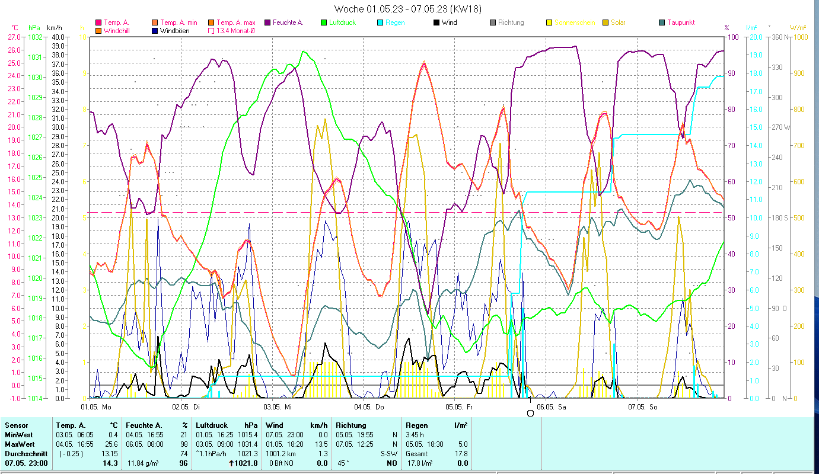Click the 'Gesamt:' rain total label
The height and width of the screenshot is (474, 819).
pos(418,454)
